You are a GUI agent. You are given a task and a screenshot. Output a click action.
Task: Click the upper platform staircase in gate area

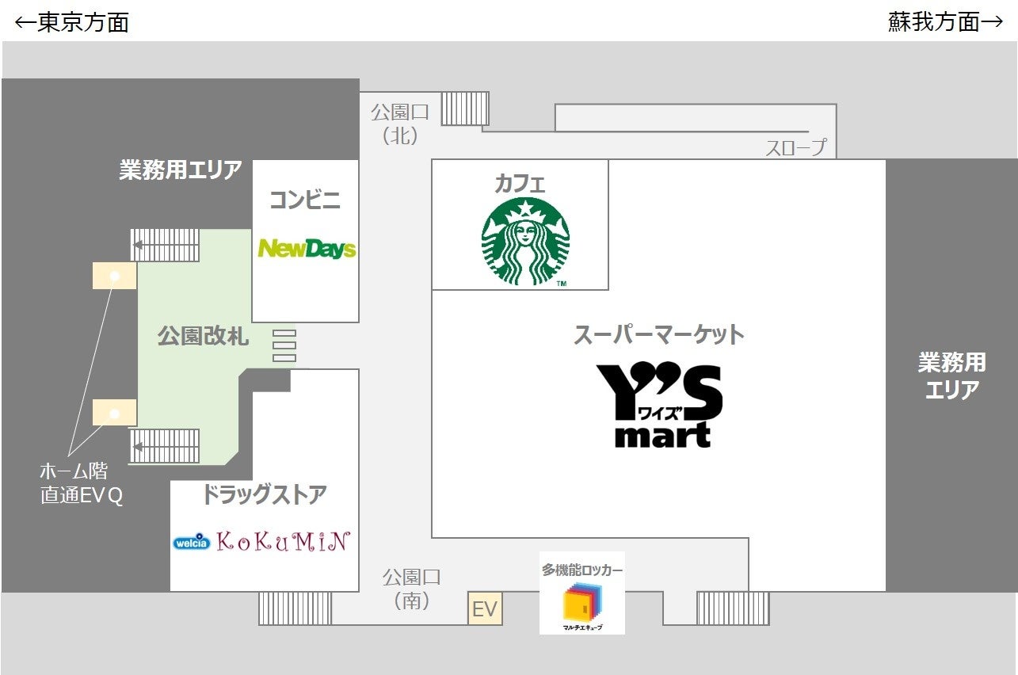coord(165,245)
